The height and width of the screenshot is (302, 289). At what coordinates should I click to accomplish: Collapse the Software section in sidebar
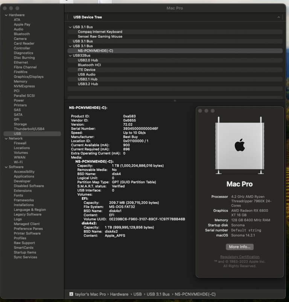[6, 167]
